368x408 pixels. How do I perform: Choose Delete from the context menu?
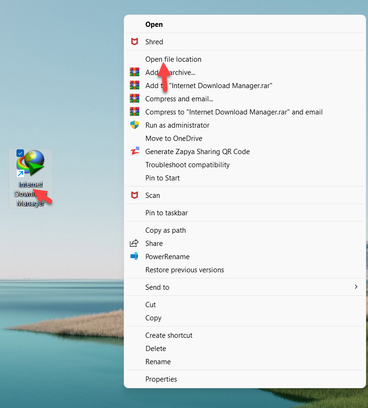pyautogui.click(x=155, y=349)
